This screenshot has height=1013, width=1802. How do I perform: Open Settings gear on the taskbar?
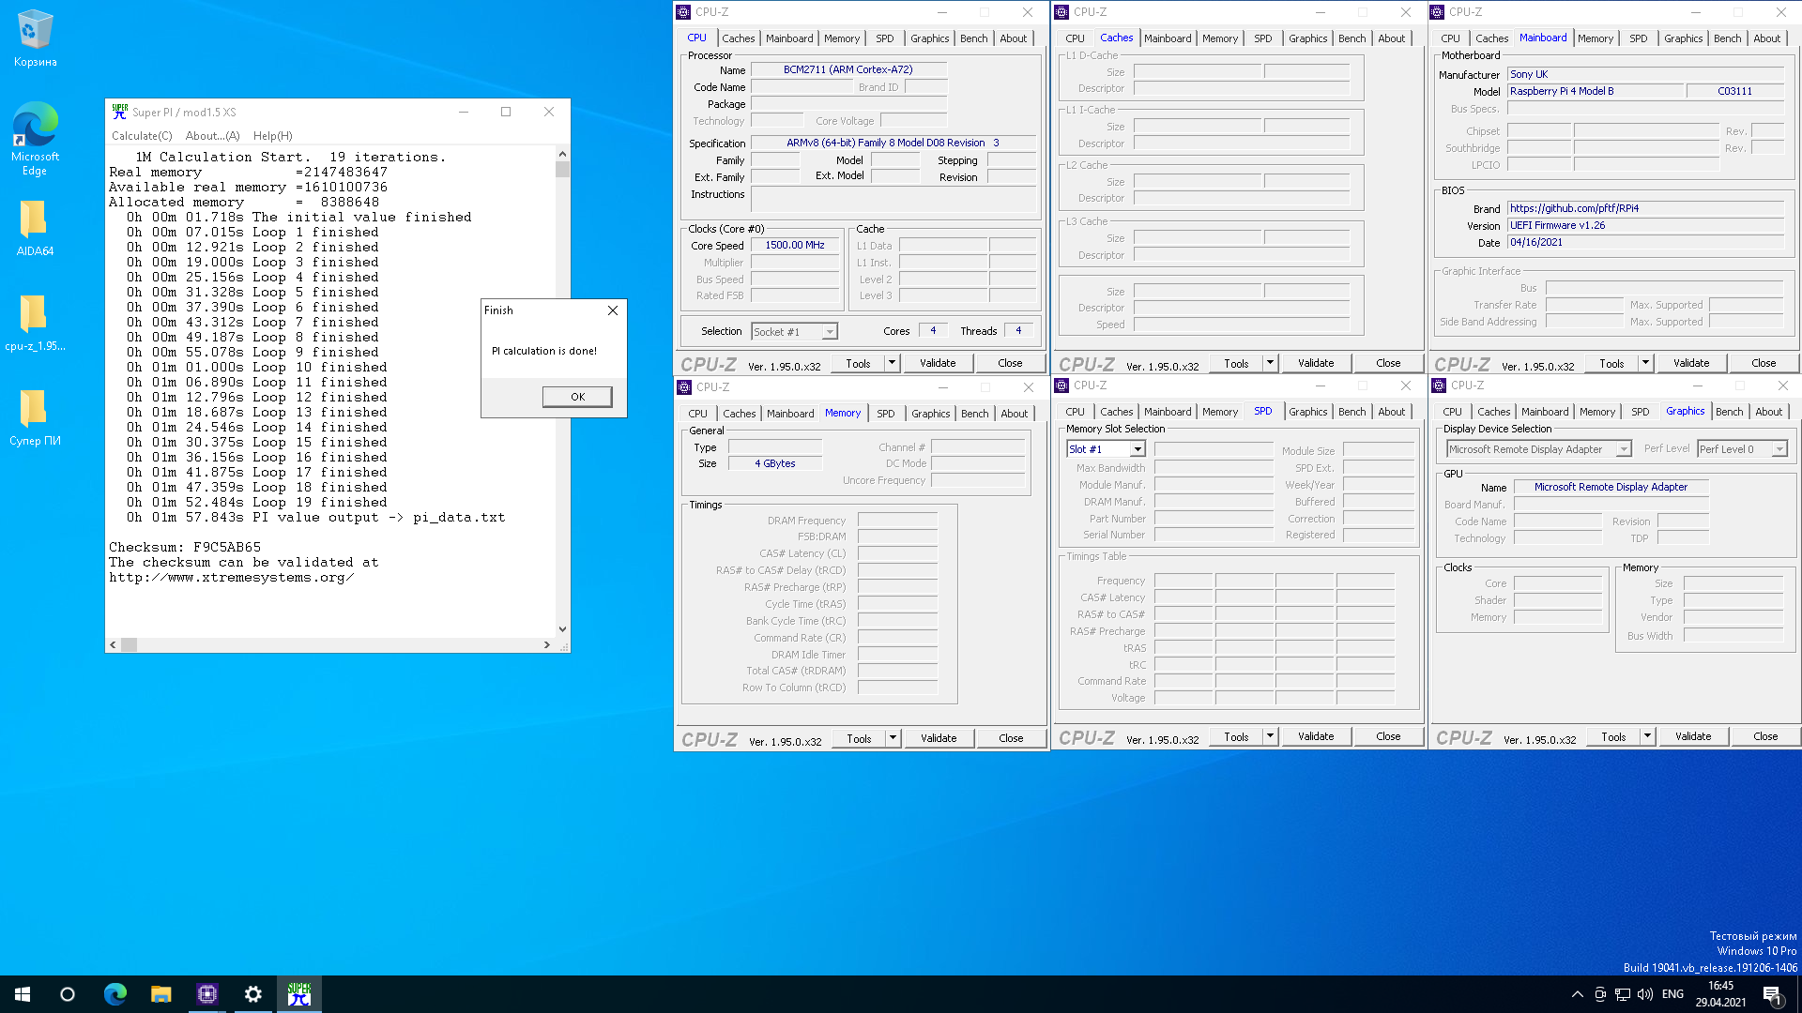253,994
